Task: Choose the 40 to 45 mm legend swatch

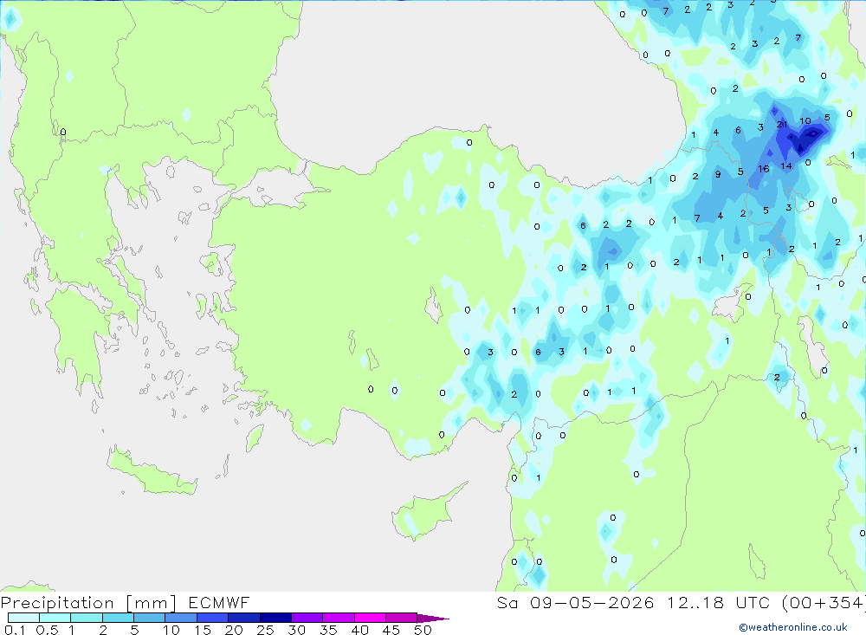Action: 370,618
